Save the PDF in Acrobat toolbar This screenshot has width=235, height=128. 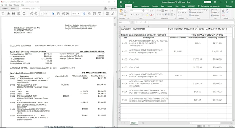pos(3,13)
